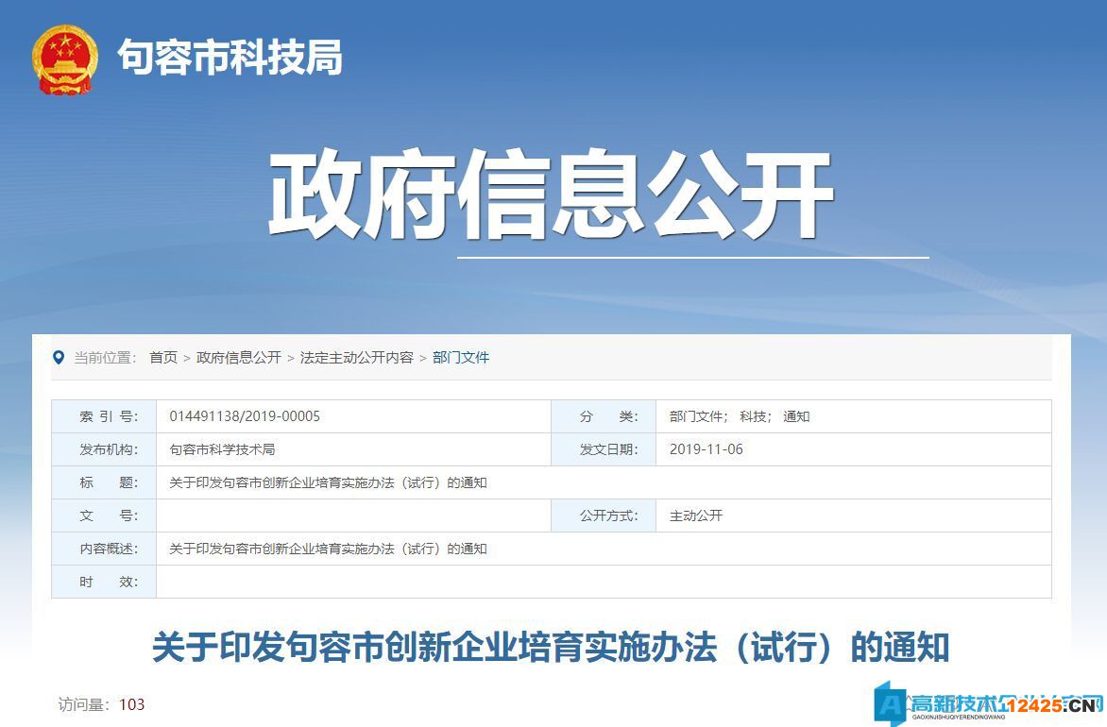Viewport: 1107px width, 727px height.
Task: Select the visit count 103
Action: (x=132, y=704)
